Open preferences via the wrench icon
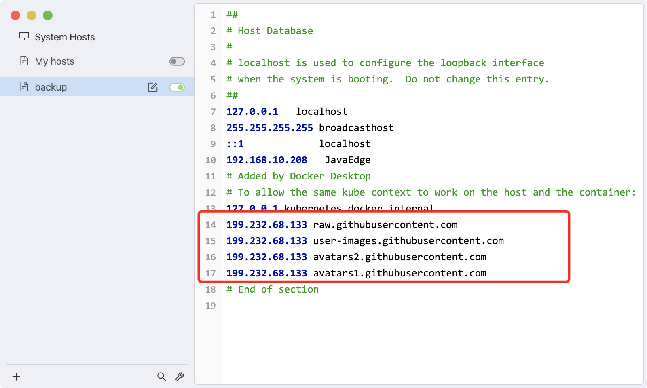The height and width of the screenshot is (388, 647). click(x=180, y=376)
